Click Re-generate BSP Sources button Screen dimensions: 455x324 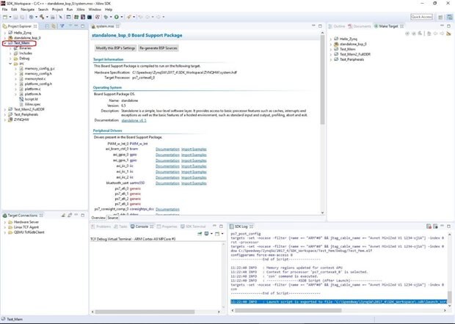159,48
